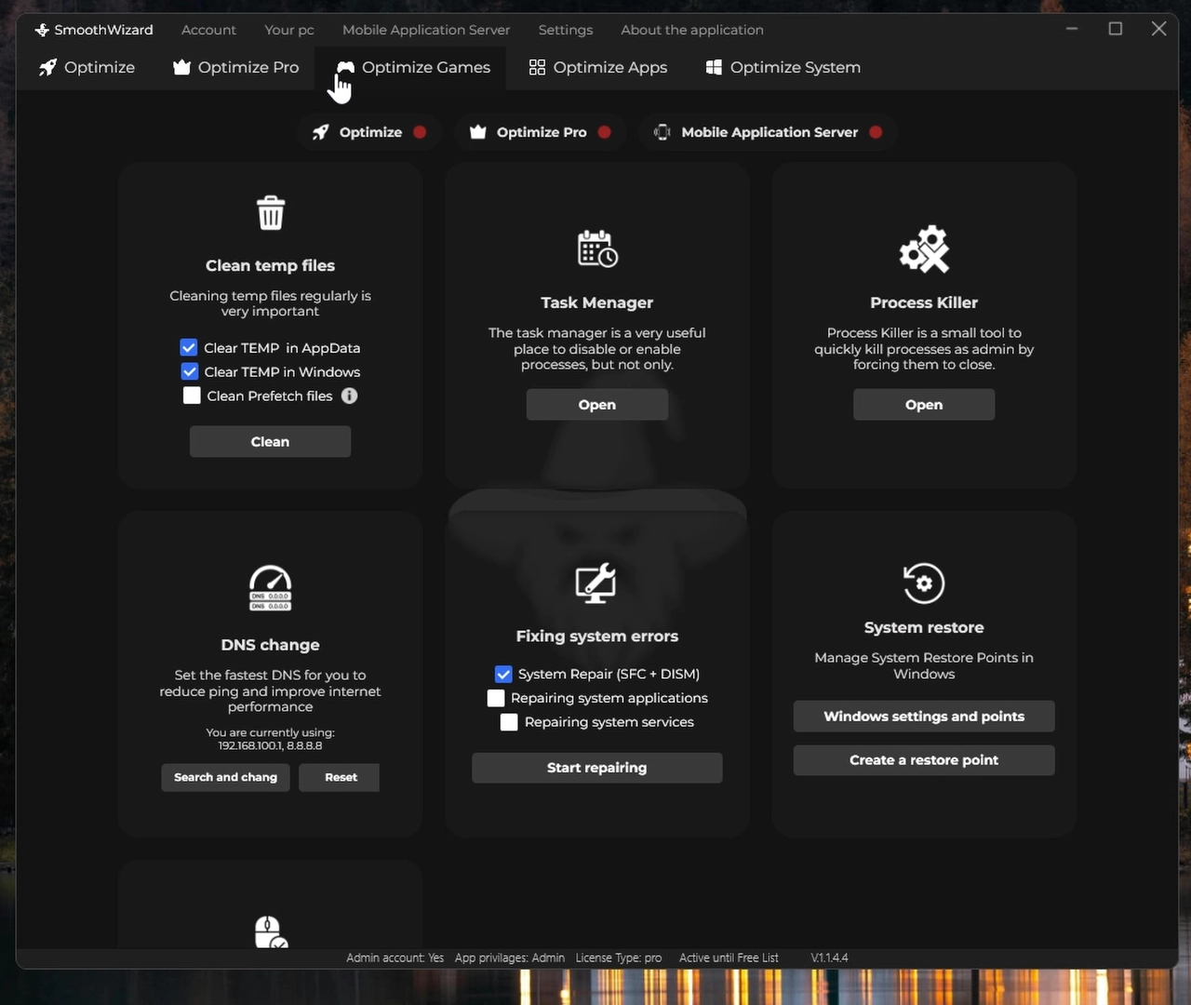
Task: Click the trash can icon above Clean temp files
Action: click(271, 212)
